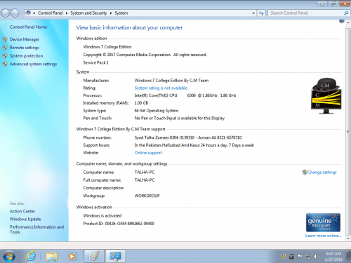Click the System control panel taskbar button

pyautogui.click(x=116, y=257)
